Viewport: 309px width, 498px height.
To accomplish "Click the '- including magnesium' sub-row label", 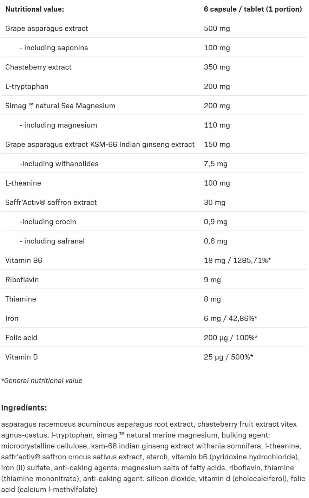I will [58, 125].
